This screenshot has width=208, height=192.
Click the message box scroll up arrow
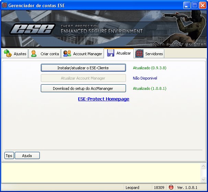203,167
